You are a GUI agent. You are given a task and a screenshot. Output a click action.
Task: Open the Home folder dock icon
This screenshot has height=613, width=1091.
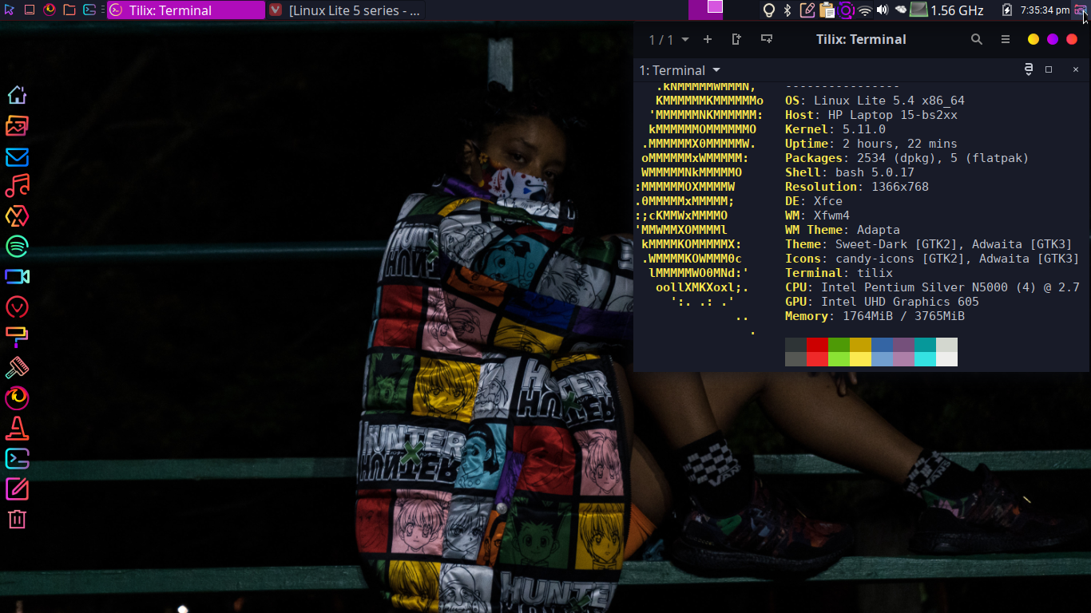[x=18, y=95]
